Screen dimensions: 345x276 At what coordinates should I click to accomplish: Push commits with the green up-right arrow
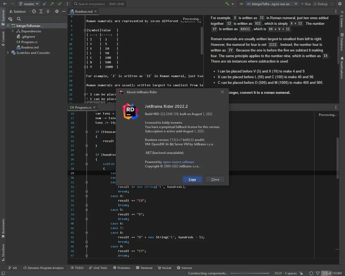[x=52, y=4]
